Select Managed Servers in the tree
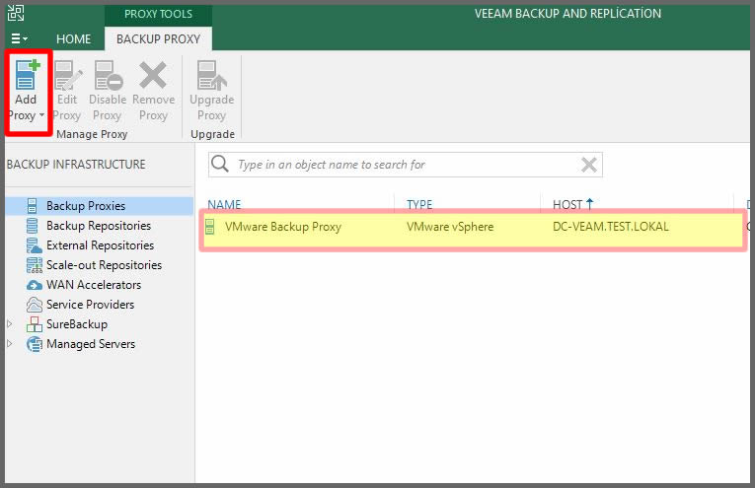 [91, 344]
